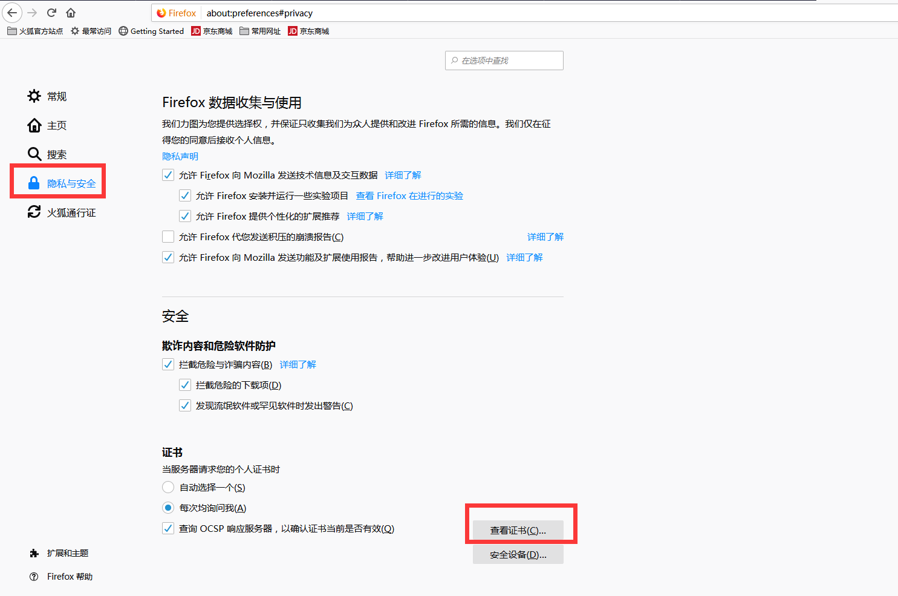Open the 常用网址 bookmark folder
Screen dimensions: 898x596
coord(260,31)
